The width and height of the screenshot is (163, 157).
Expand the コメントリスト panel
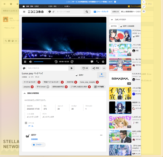125,20
